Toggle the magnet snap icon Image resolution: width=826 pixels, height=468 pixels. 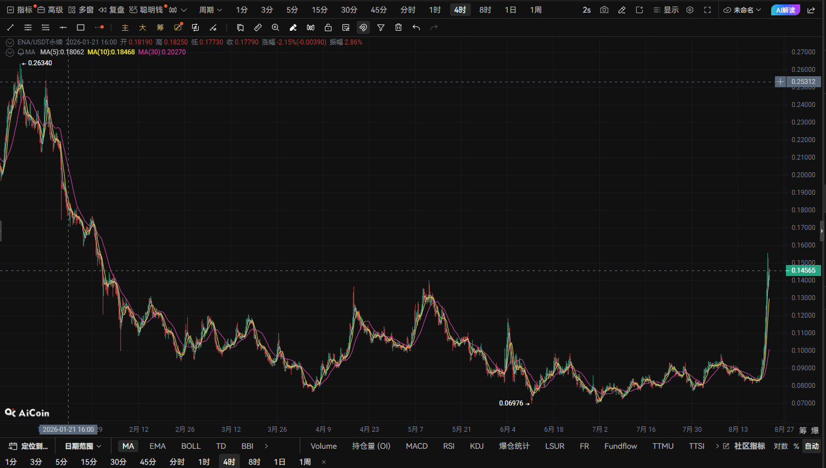pyautogui.click(x=363, y=27)
